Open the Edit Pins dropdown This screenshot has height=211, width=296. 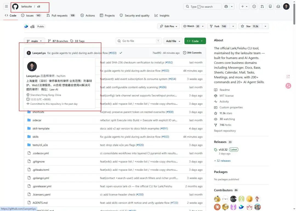pos(168,26)
